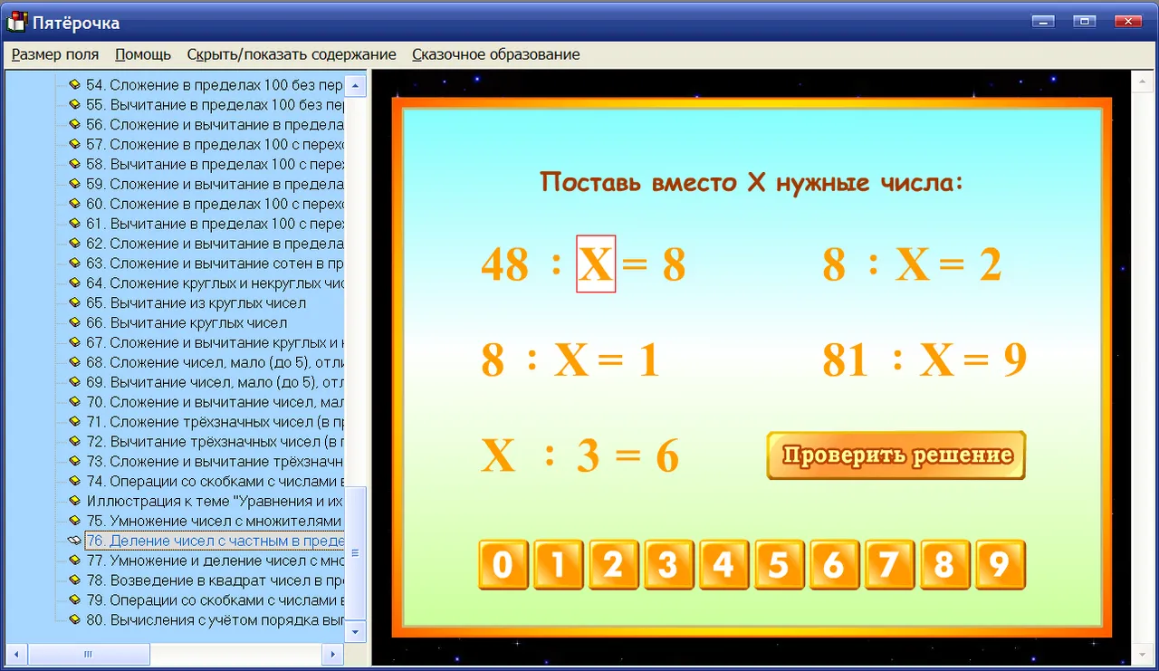This screenshot has height=671, width=1159.
Task: Open lesson 55 Вычитание в пределах 100
Action: [x=215, y=105]
